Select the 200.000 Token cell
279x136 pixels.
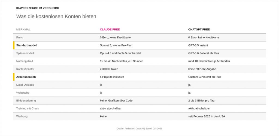pyautogui.click(x=109, y=69)
